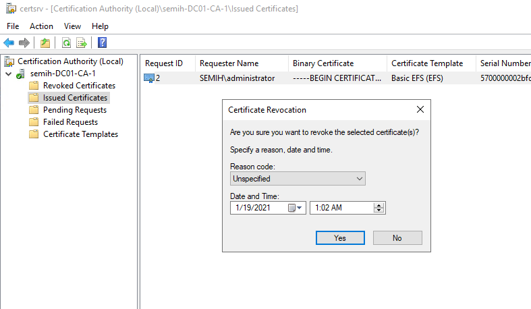Open the calendar date picker icon
531x309 pixels.
(x=295, y=208)
